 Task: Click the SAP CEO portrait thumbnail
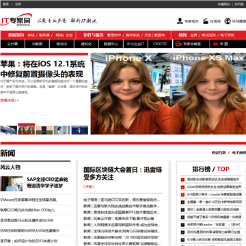point(12,184)
